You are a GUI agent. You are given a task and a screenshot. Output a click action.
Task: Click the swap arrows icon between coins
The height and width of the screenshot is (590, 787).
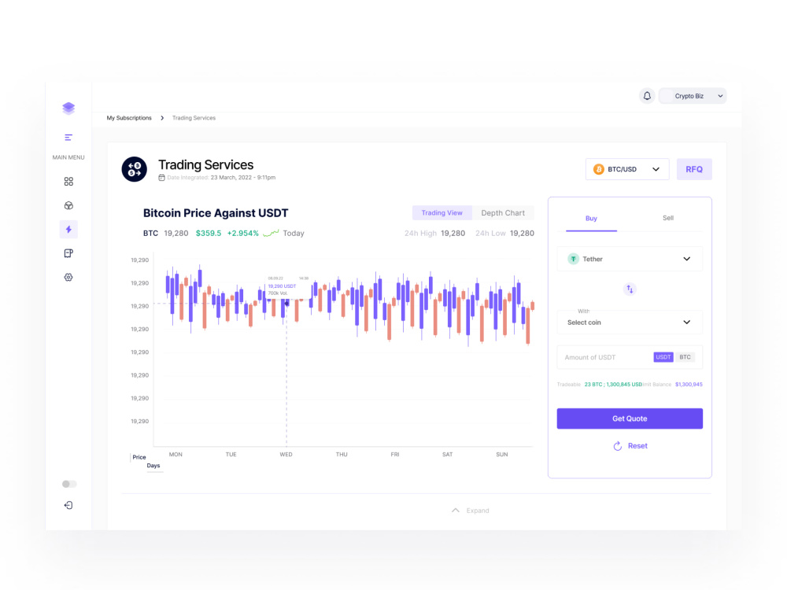630,289
